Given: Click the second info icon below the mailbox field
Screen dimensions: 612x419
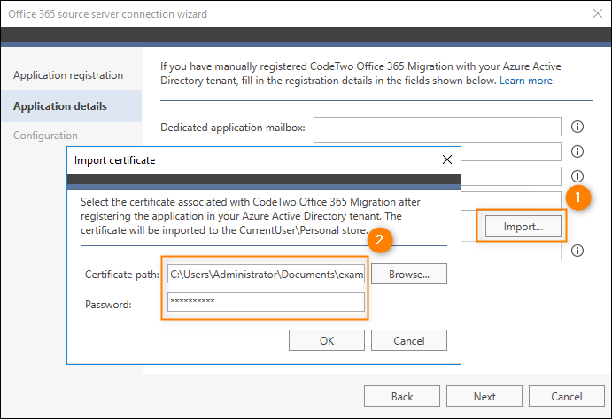Looking at the screenshot, I should coord(577,151).
